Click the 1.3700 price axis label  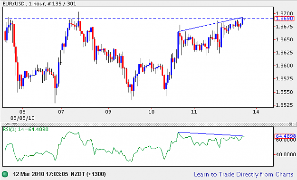pos(285,13)
